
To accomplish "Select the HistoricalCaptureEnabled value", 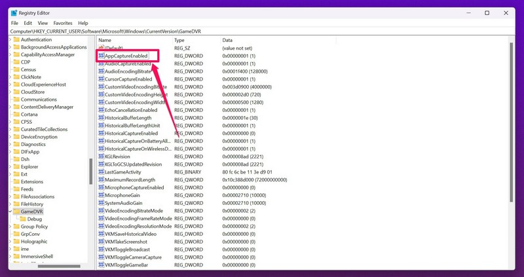I will 132,134.
